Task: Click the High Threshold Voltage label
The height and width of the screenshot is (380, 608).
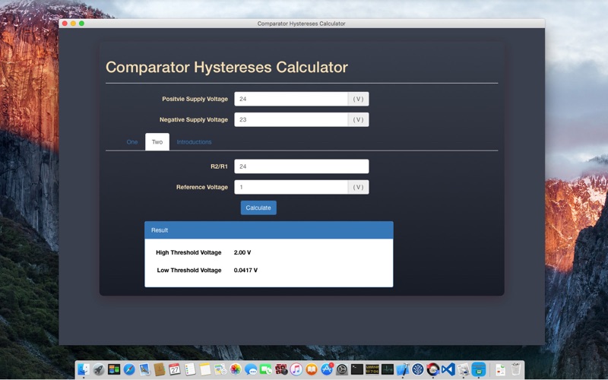Action: tap(188, 252)
